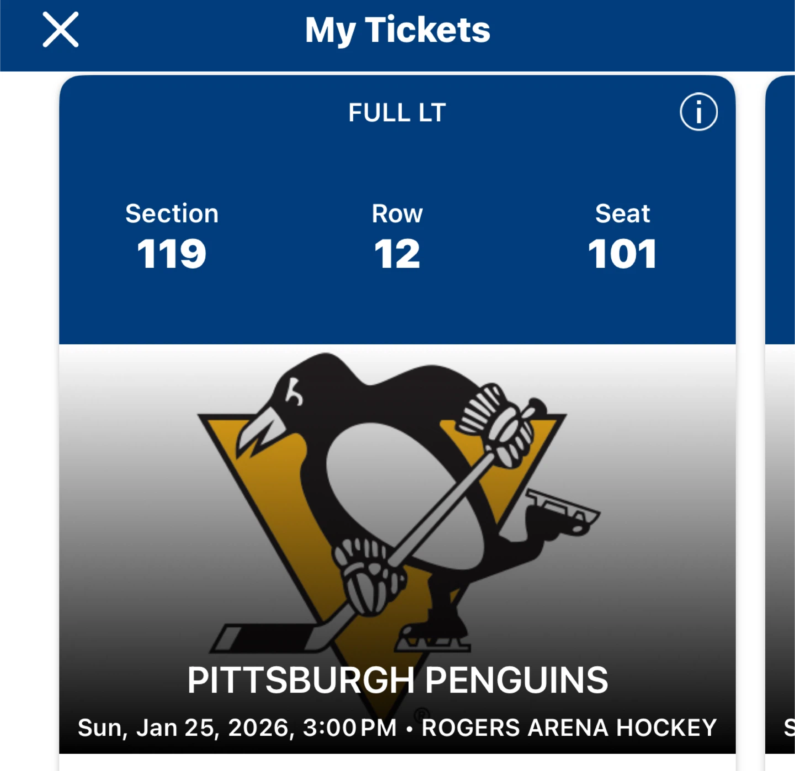Click the My Tickets header title
795x771 pixels.
pyautogui.click(x=397, y=30)
